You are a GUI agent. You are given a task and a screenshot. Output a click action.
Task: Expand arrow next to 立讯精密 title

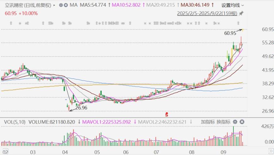click(x=54, y=5)
